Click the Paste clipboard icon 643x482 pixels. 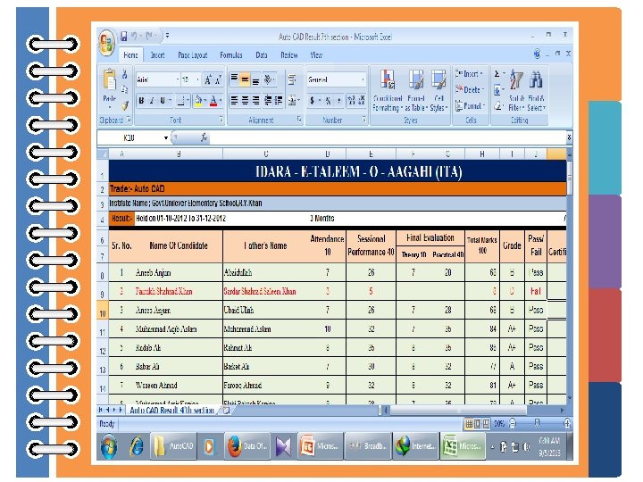110,79
